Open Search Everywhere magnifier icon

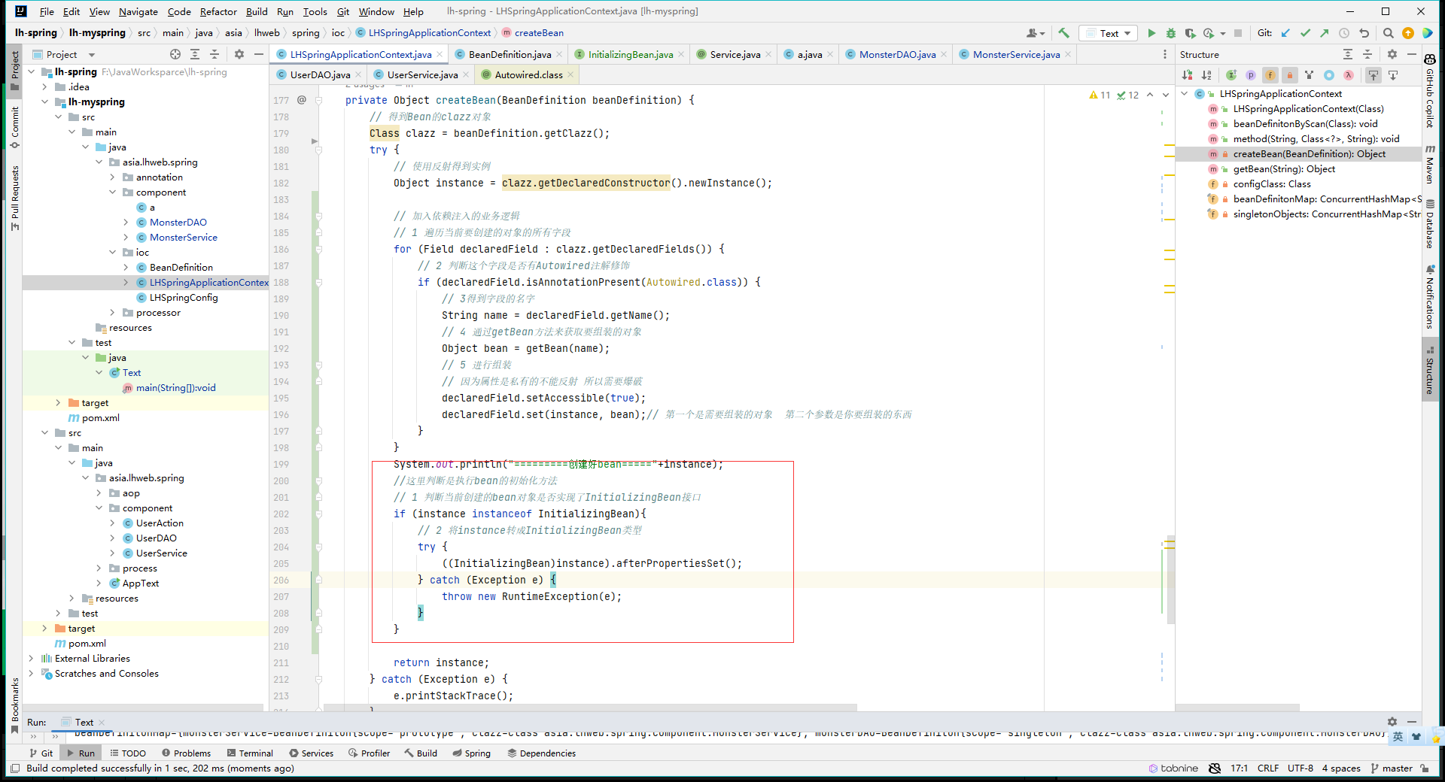pyautogui.click(x=1389, y=33)
